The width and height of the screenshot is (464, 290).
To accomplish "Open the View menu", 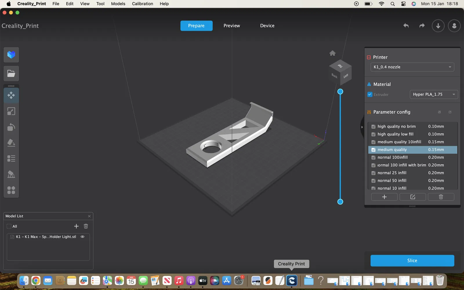I will coord(85,4).
